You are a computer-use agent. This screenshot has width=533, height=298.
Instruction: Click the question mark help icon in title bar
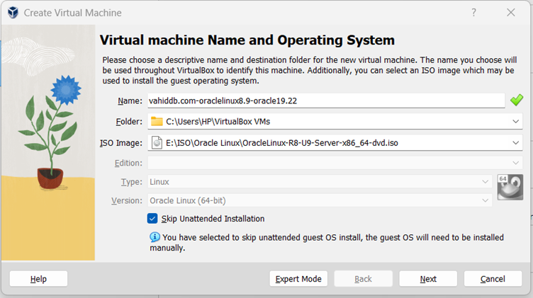474,13
